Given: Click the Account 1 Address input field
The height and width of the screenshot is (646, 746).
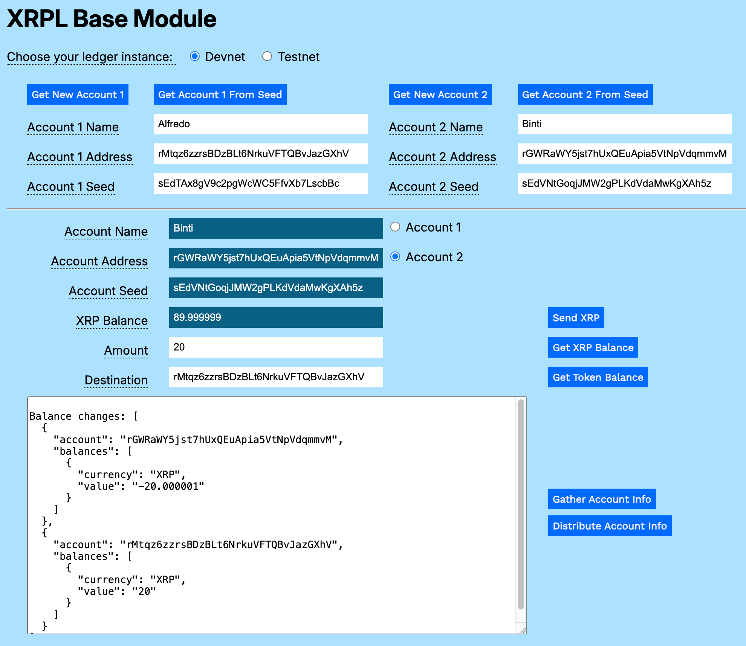Looking at the screenshot, I should (x=260, y=154).
